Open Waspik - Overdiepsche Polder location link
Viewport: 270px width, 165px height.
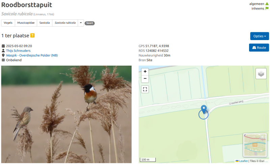click(32, 55)
